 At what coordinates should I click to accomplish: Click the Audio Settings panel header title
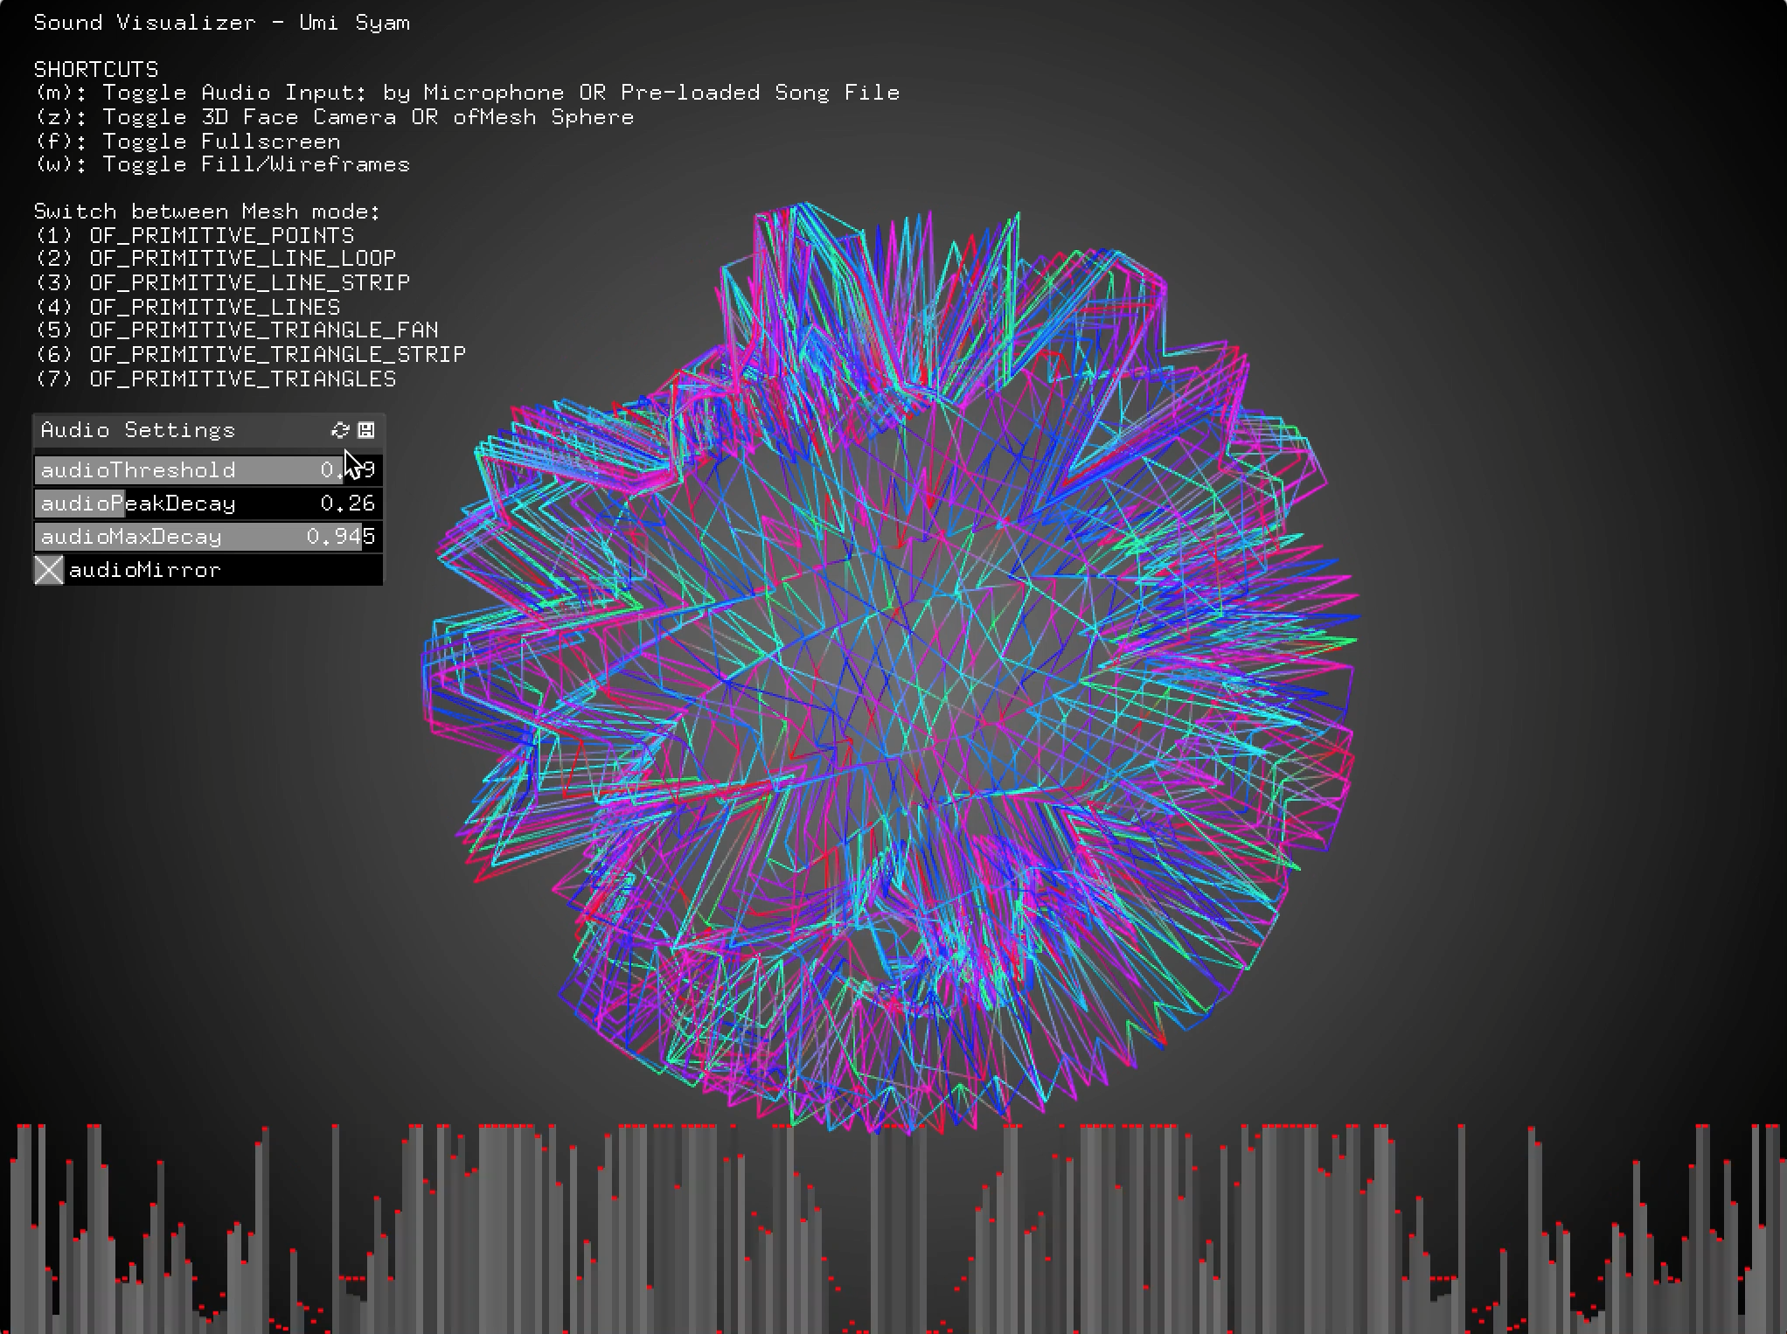(138, 430)
